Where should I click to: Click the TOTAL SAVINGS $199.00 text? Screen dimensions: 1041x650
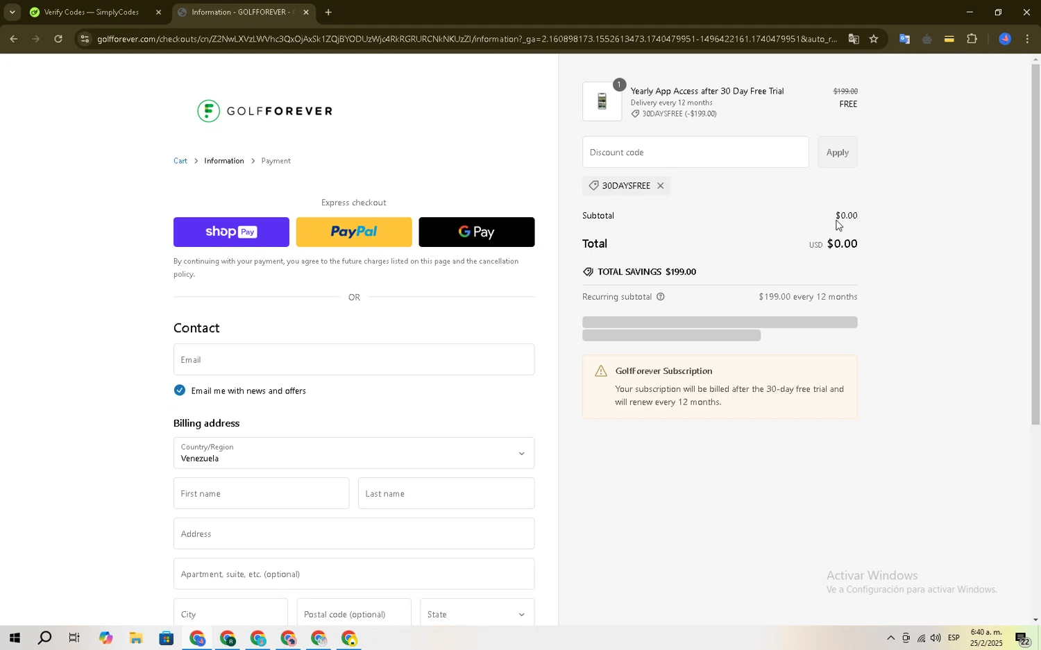(x=647, y=272)
